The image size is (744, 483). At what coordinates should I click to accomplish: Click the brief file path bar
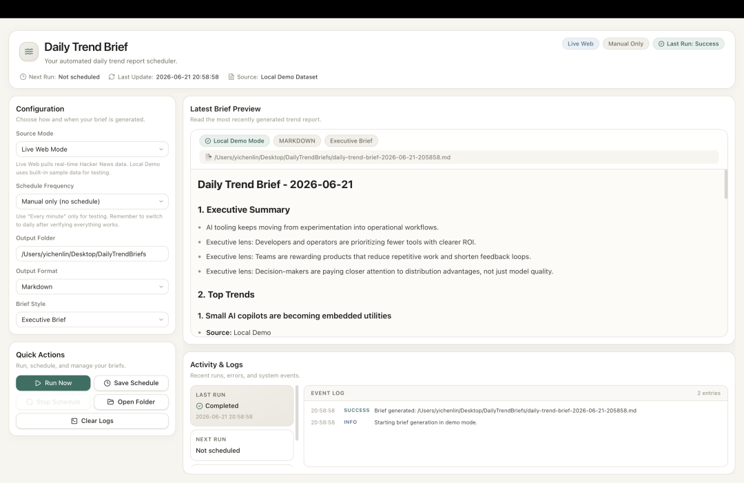(459, 157)
